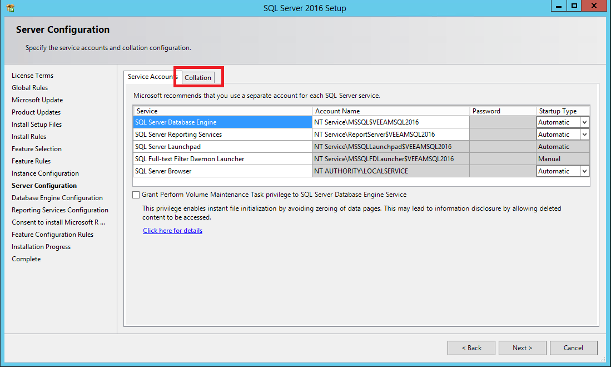Select the Service Accounts tab

152,77
